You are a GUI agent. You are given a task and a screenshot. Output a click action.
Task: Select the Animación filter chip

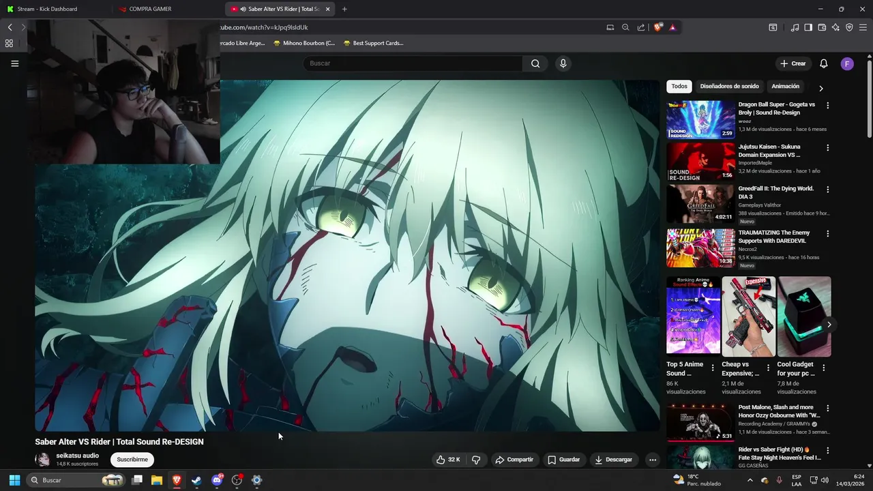785,87
